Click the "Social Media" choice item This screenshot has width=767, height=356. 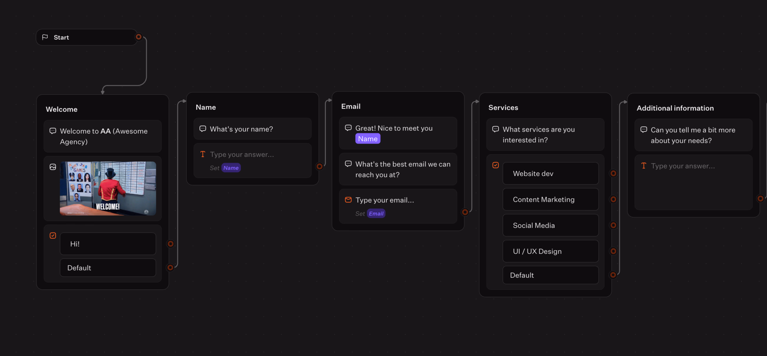click(550, 225)
